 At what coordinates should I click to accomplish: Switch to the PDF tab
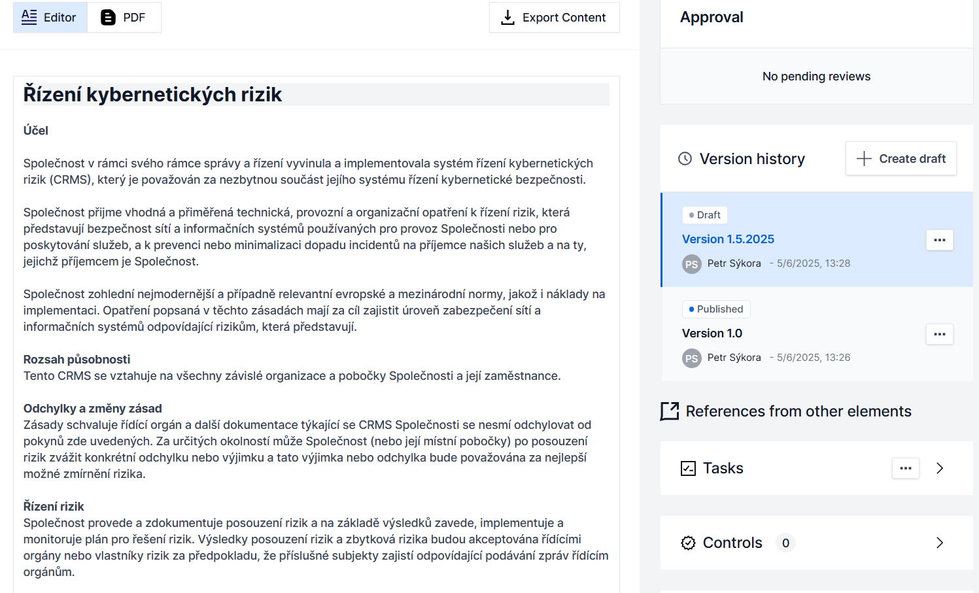pos(124,17)
